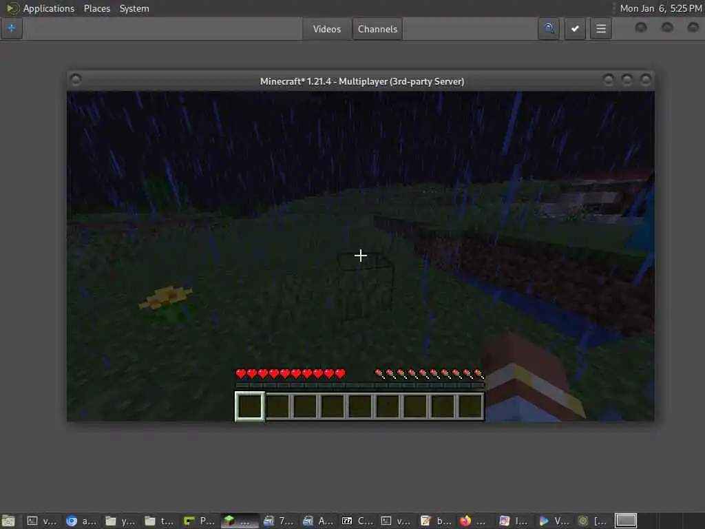Click the leftmost health heart
705x529 pixels.
pos(240,373)
